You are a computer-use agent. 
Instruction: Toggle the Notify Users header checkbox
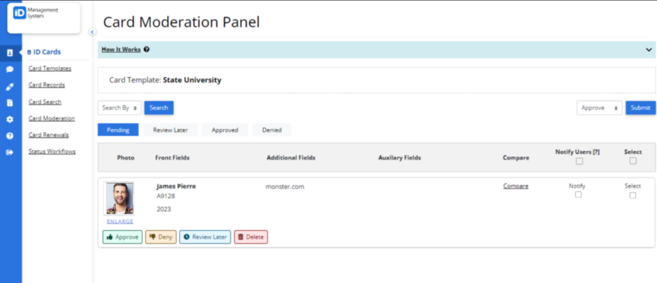click(x=578, y=161)
